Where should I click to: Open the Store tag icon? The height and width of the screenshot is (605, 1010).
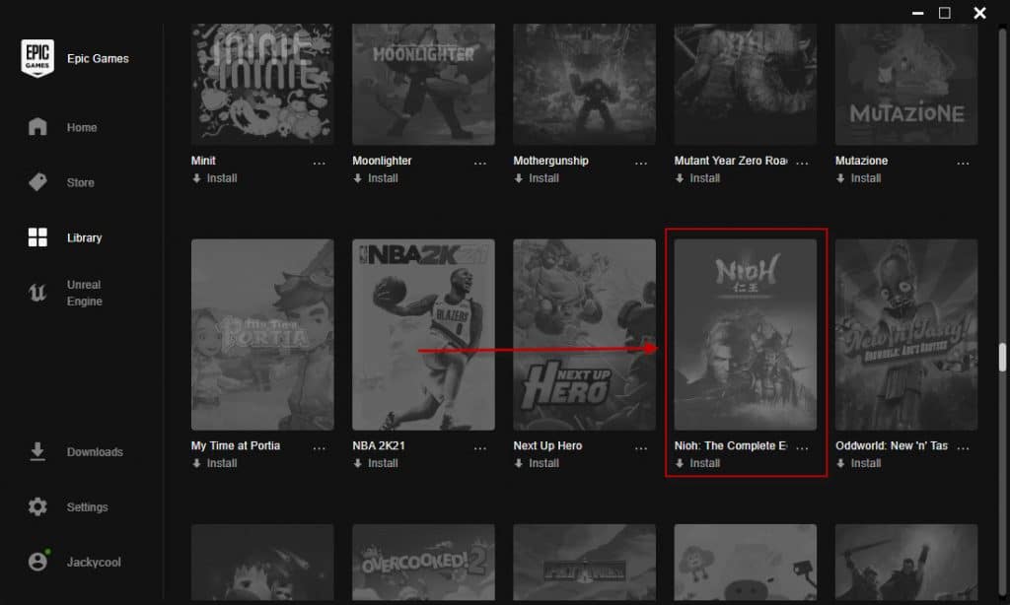point(37,182)
